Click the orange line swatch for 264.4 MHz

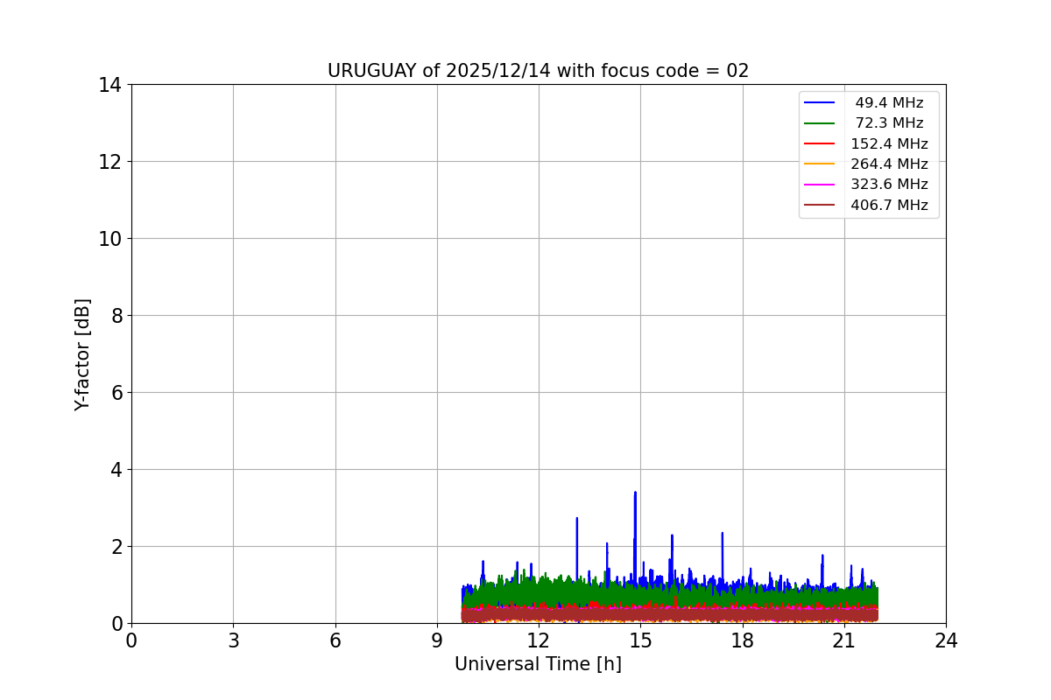[820, 164]
